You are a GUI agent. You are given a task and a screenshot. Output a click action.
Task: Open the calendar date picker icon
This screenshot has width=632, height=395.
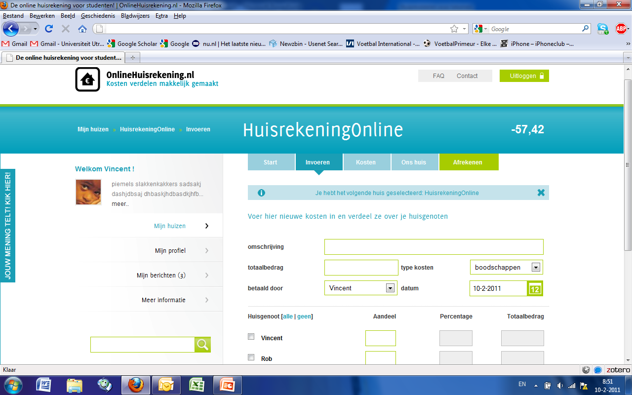pyautogui.click(x=535, y=288)
